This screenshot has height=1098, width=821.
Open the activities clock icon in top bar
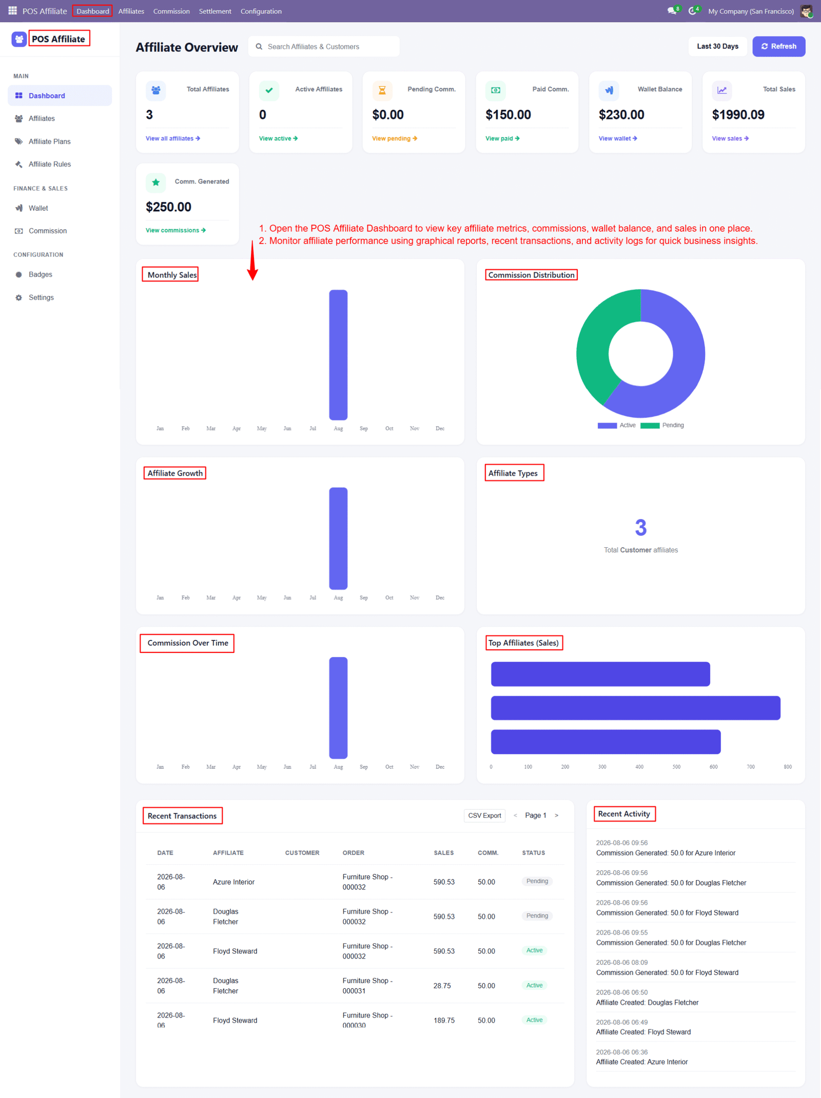click(693, 11)
